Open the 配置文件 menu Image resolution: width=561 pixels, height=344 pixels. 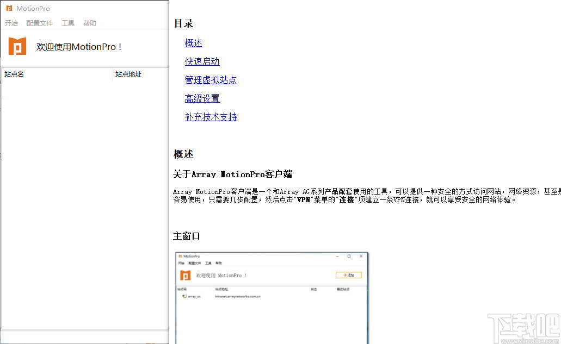tap(40, 23)
